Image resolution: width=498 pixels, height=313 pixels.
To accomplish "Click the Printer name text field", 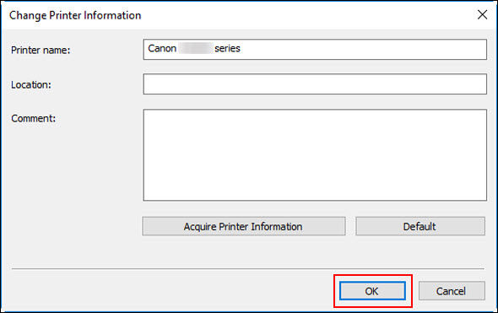I will tap(315, 49).
